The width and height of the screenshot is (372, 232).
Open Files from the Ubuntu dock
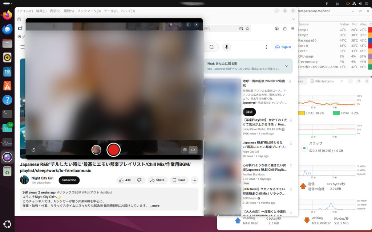[x=7, y=43]
